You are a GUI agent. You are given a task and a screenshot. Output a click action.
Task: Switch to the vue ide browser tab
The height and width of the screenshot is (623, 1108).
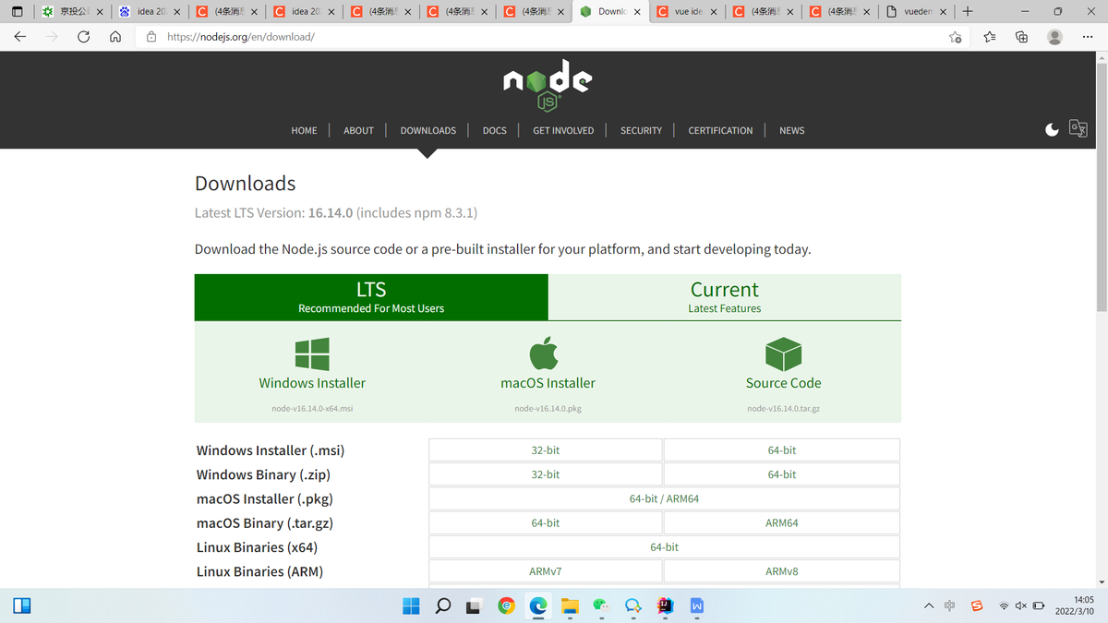coord(687,12)
